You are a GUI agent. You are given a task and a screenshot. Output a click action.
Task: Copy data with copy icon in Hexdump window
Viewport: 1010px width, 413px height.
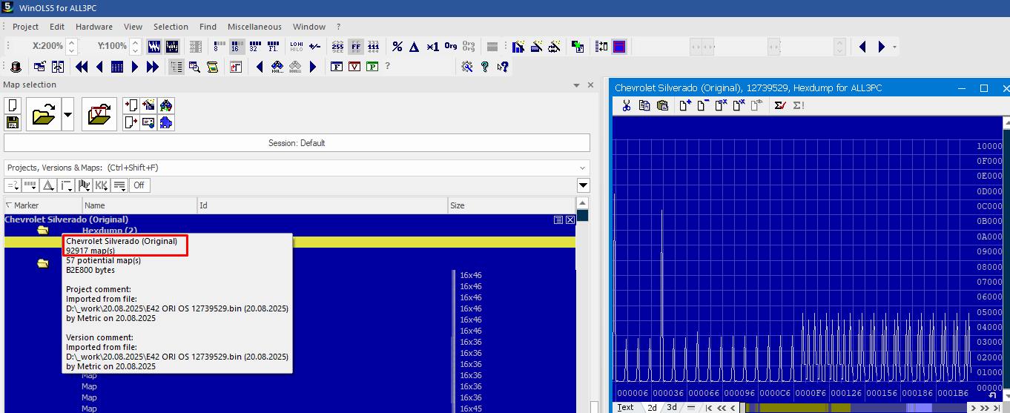[x=644, y=105]
